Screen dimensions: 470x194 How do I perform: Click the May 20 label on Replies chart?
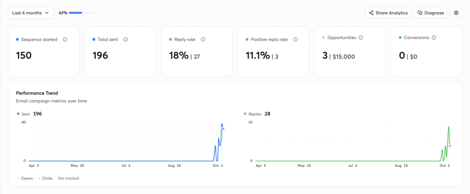point(304,166)
